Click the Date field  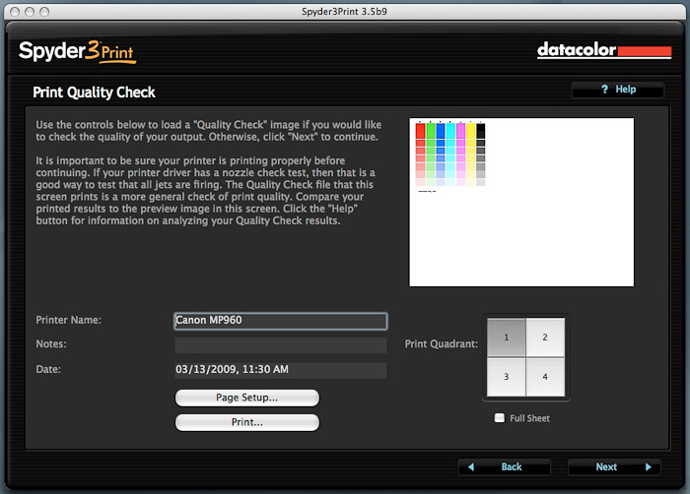click(x=280, y=370)
